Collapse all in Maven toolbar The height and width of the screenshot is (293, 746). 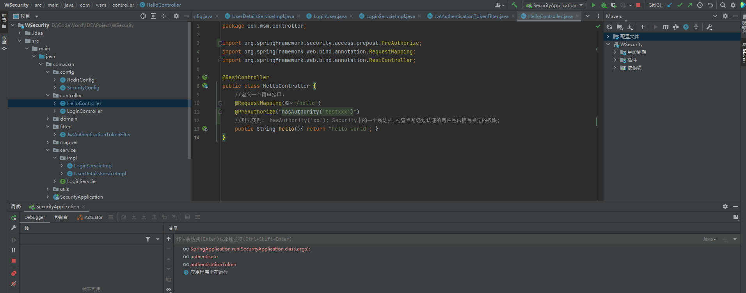click(x=696, y=27)
